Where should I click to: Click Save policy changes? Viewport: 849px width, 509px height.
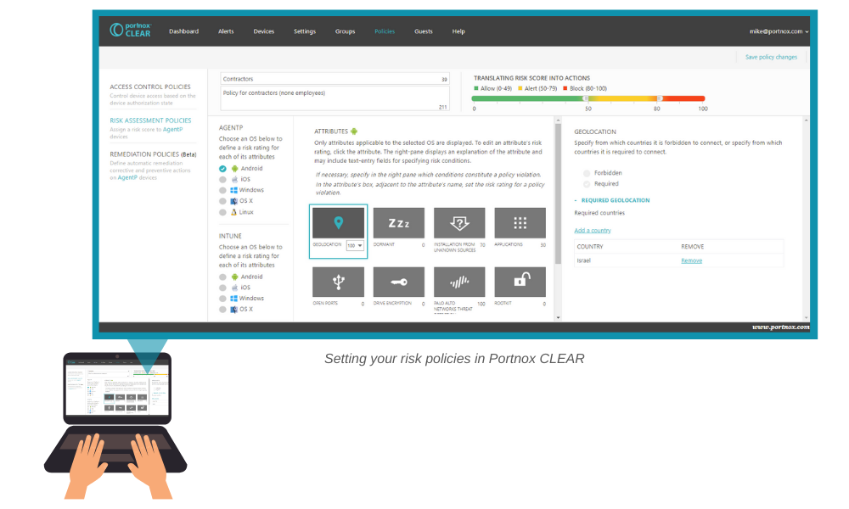[x=771, y=57]
